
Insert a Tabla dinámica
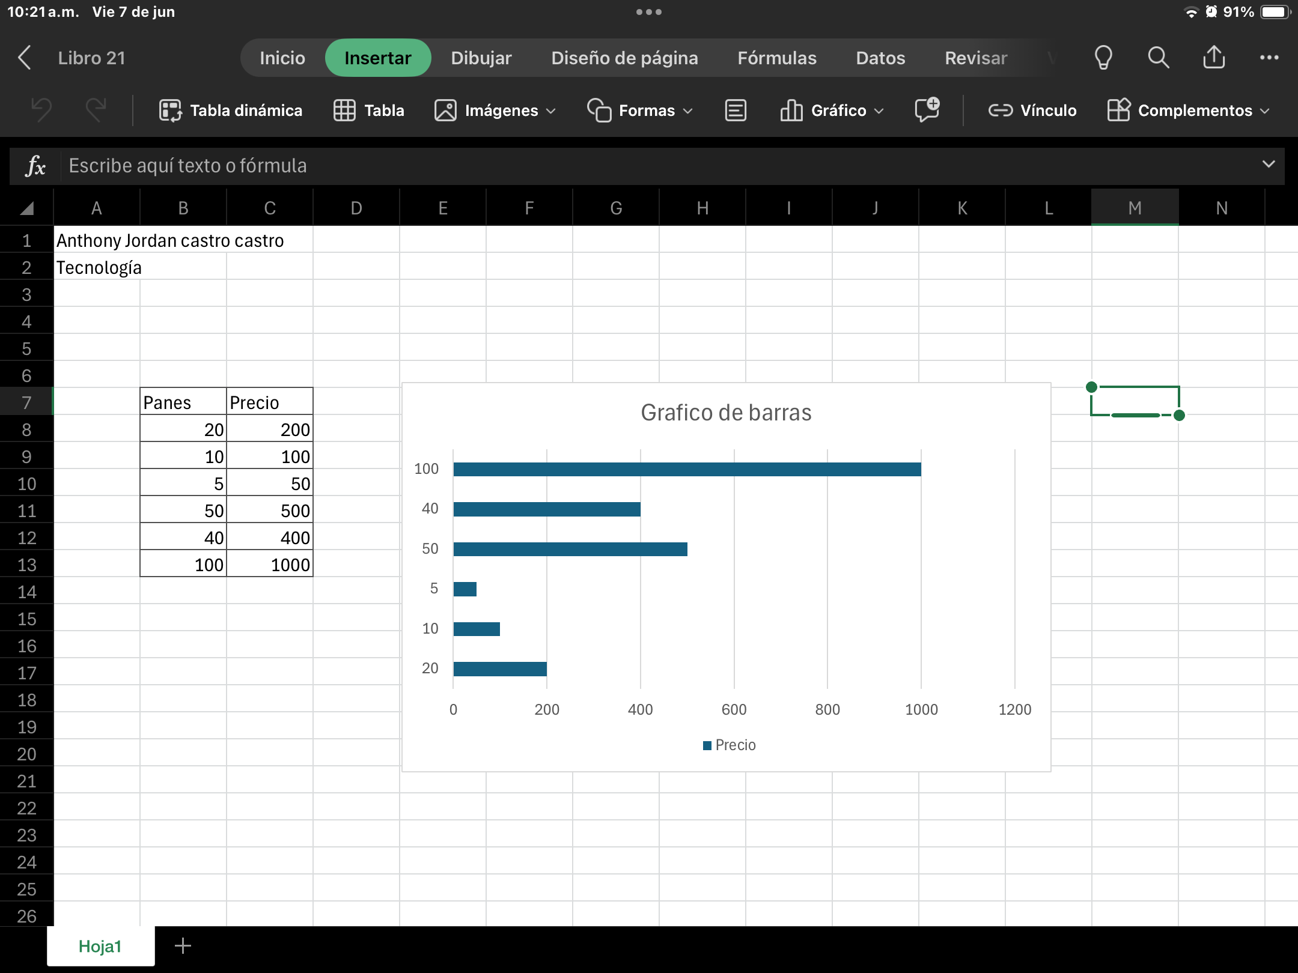coord(231,111)
